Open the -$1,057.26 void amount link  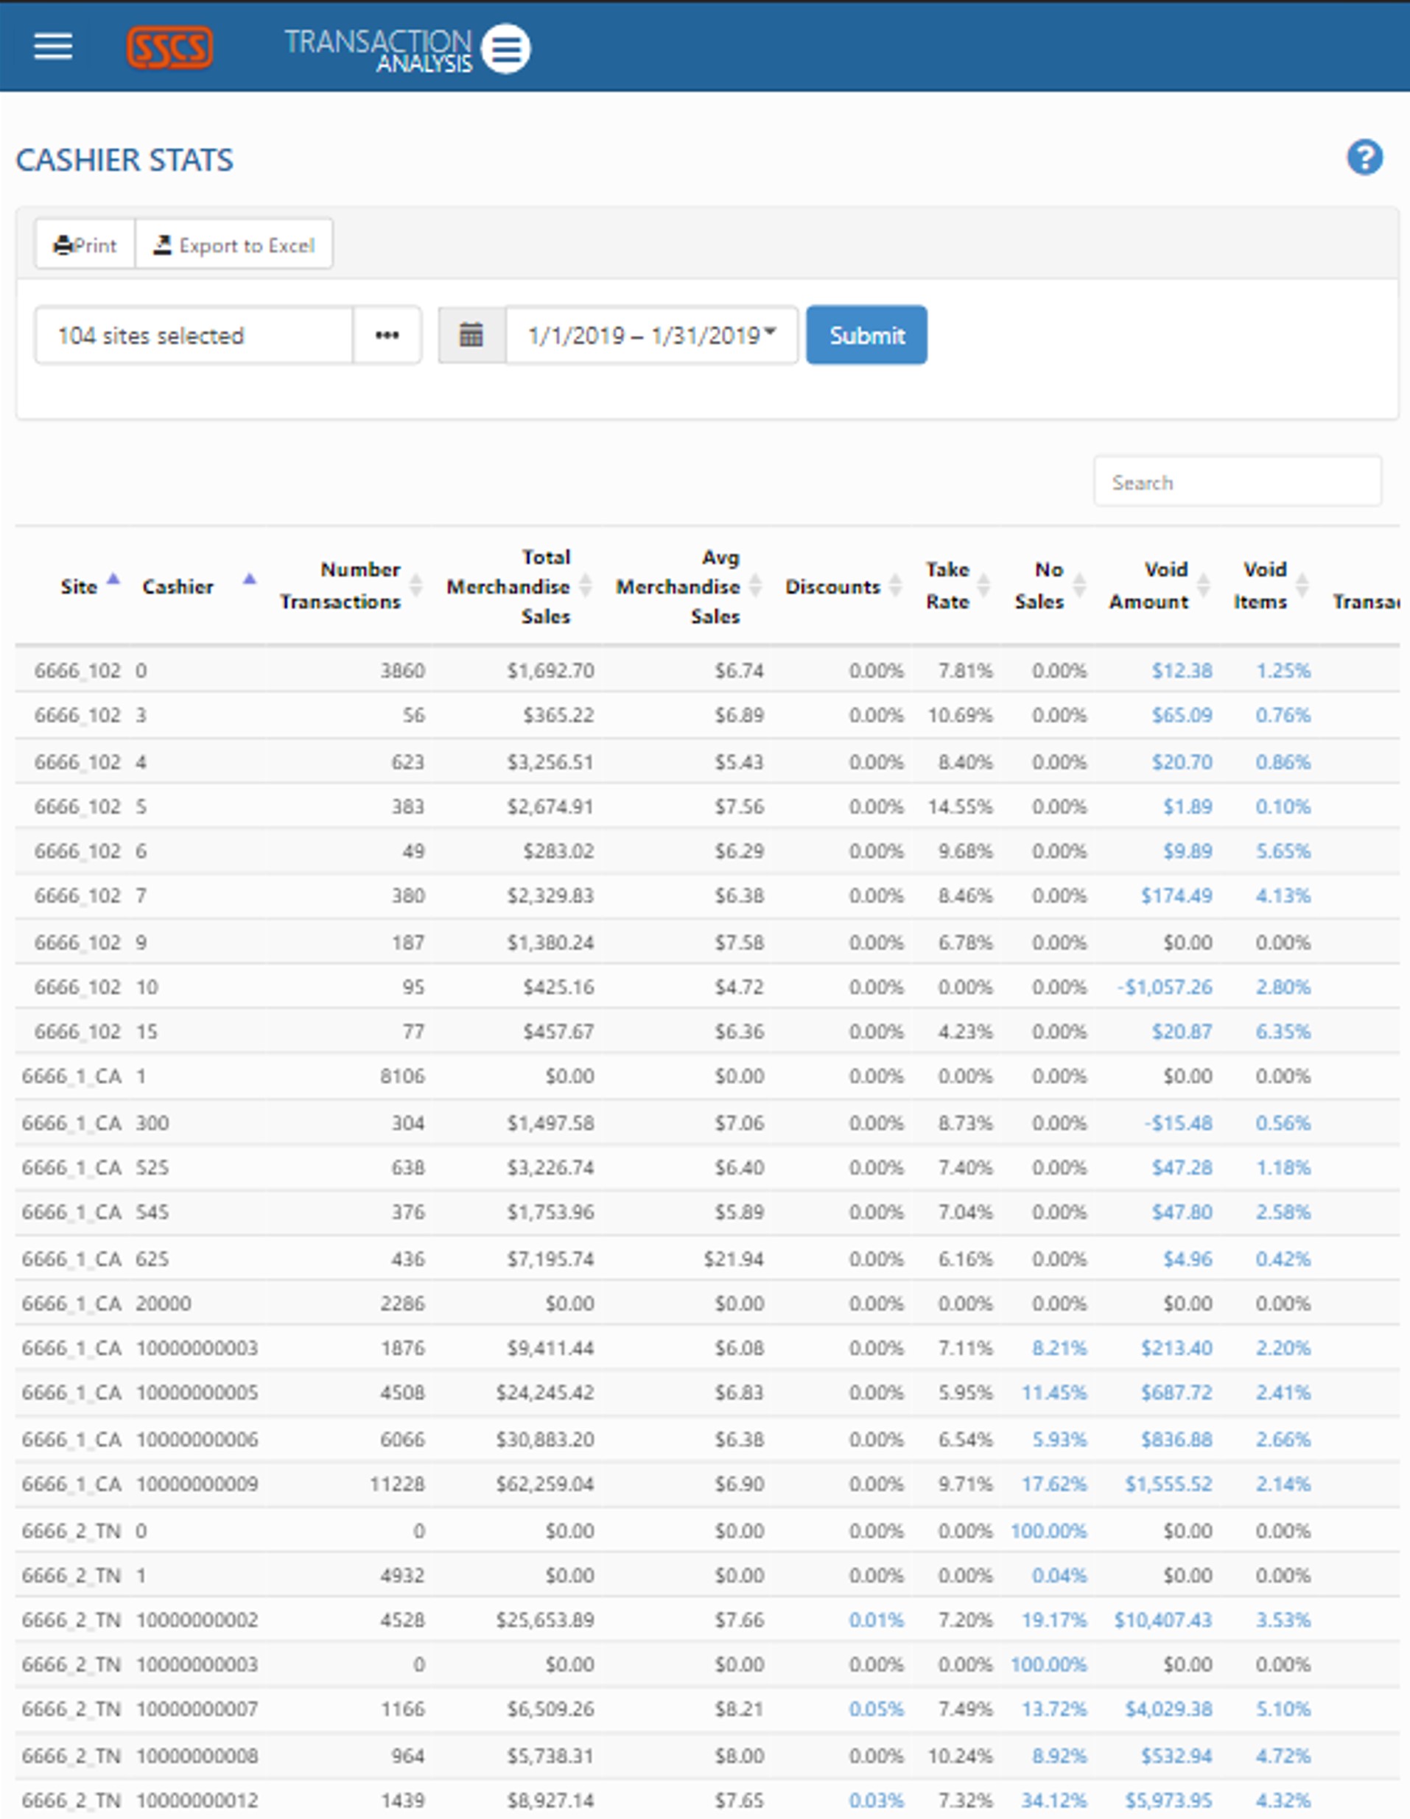coord(1164,987)
